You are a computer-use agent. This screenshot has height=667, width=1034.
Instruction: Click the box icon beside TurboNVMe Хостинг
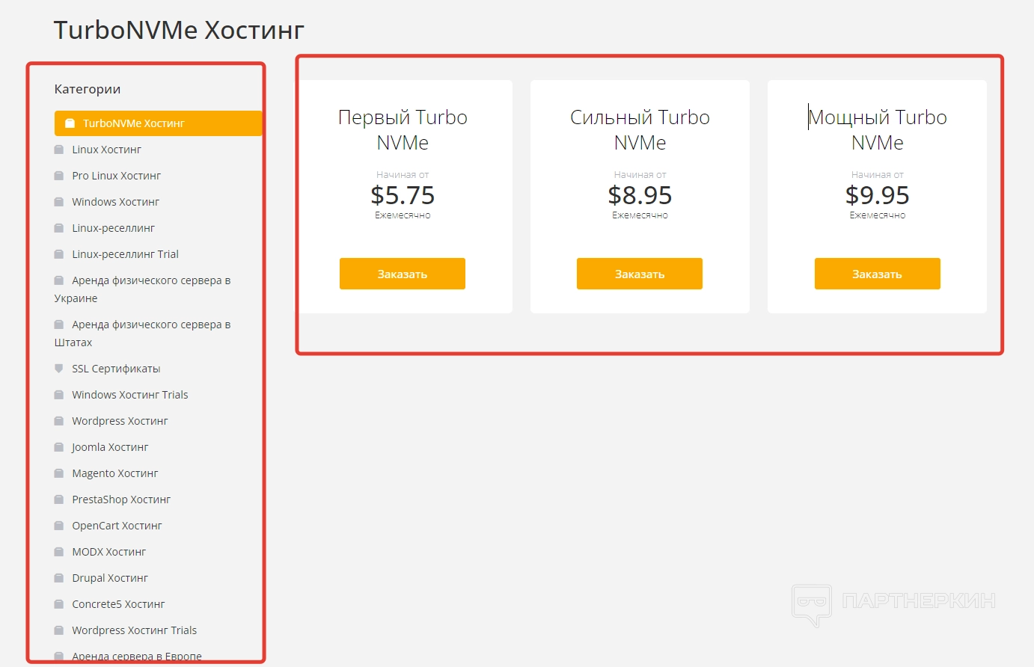[x=70, y=123]
